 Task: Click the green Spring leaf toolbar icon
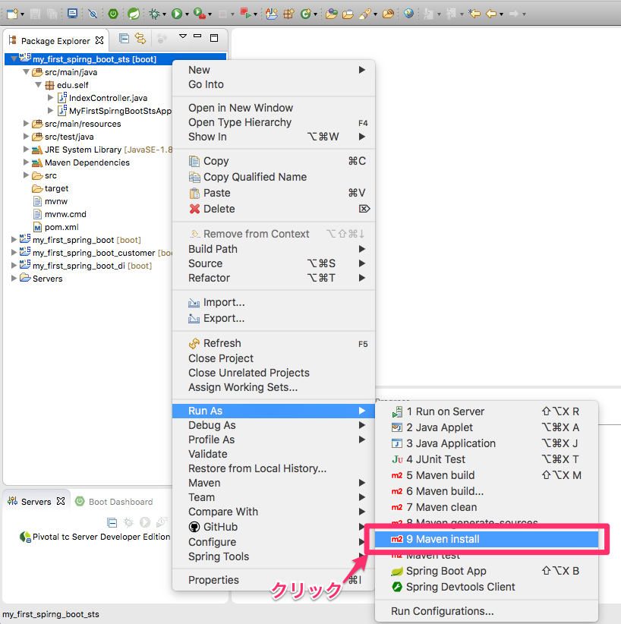pyautogui.click(x=134, y=14)
